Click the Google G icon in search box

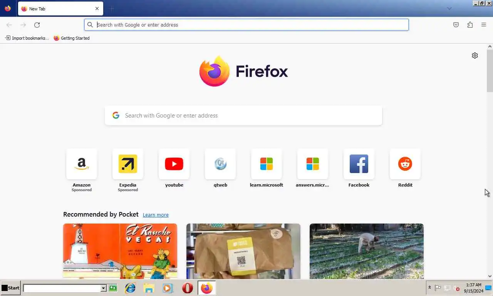point(116,115)
